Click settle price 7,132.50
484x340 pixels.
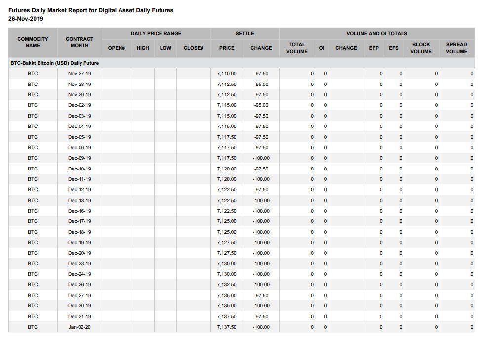click(227, 285)
